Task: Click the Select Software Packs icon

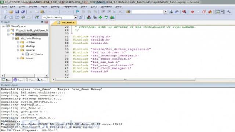Action: pyautogui.click(x=106, y=17)
